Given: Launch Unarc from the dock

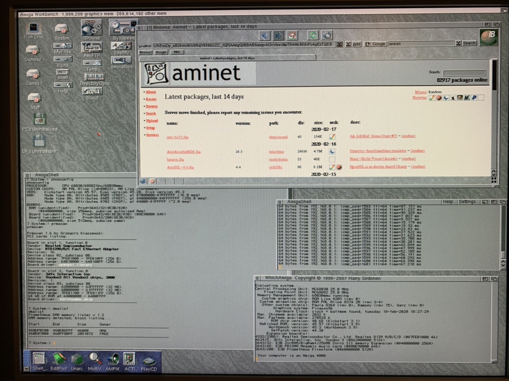Looking at the screenshot, I should tap(77, 361).
